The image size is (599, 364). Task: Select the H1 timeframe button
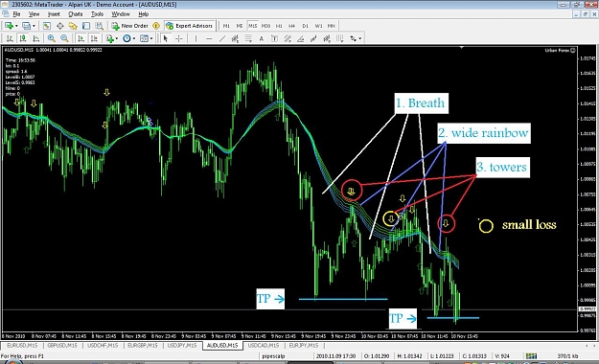(279, 26)
